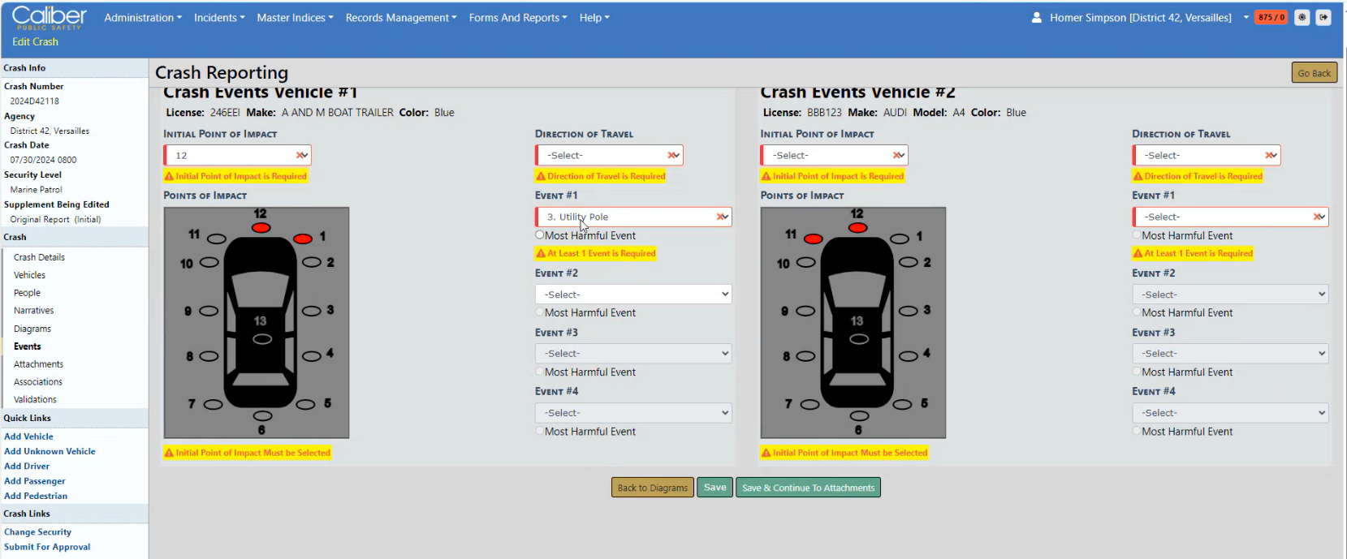
Task: Deselect red impact point 11 on Vehicle #2
Action: [813, 239]
